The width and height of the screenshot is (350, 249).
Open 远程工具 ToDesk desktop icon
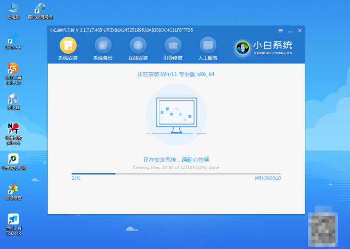(13, 222)
